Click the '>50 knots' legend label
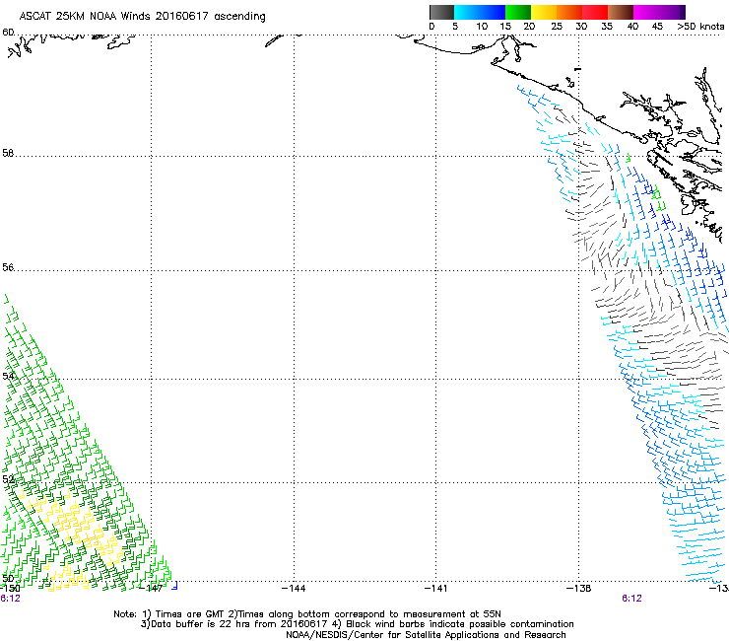Viewport: 729px width, 641px height. [x=700, y=27]
